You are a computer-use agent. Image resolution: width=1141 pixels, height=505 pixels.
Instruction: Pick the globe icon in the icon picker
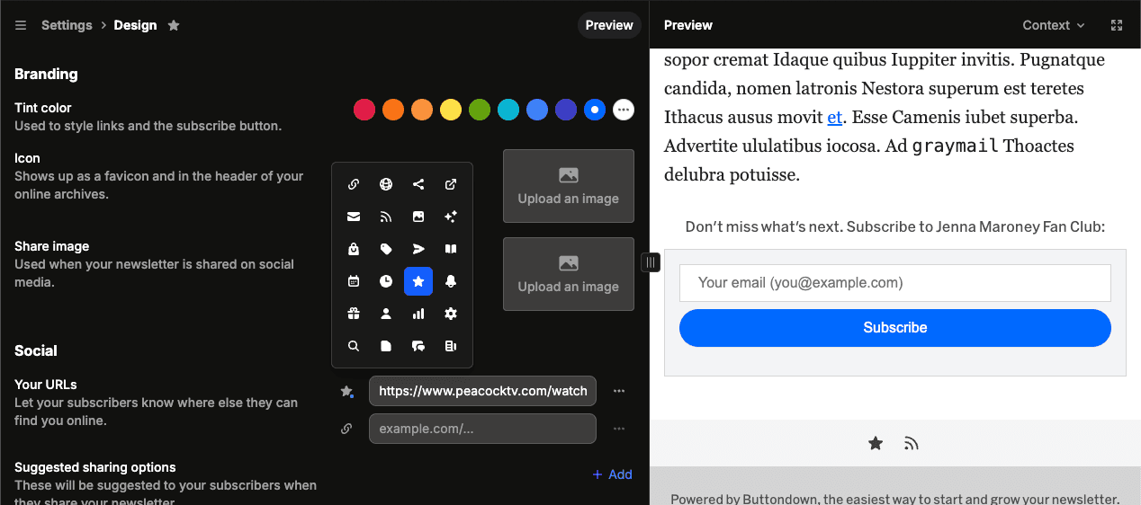pos(386,185)
